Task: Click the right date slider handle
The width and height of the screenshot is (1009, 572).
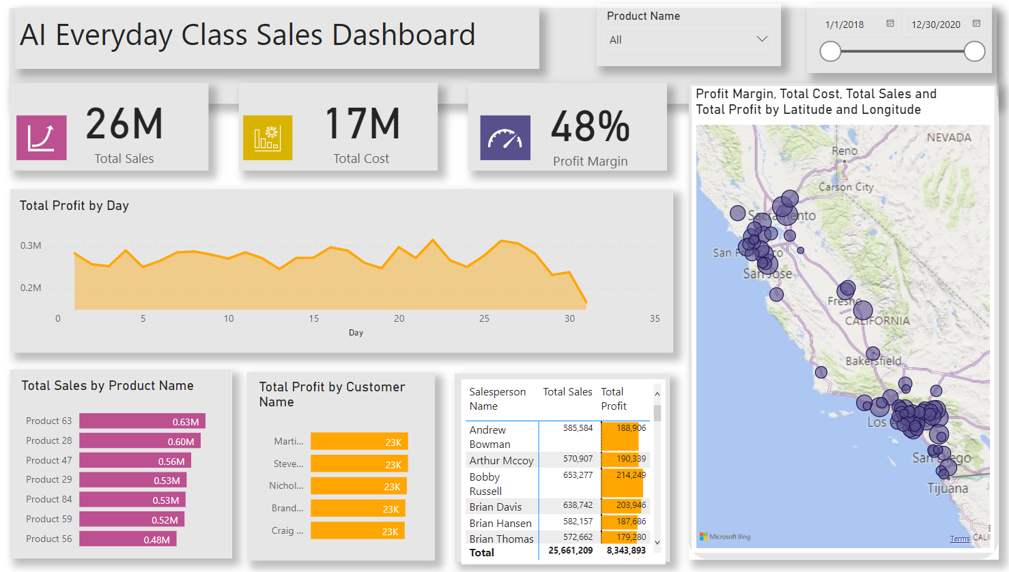Action: pos(974,51)
